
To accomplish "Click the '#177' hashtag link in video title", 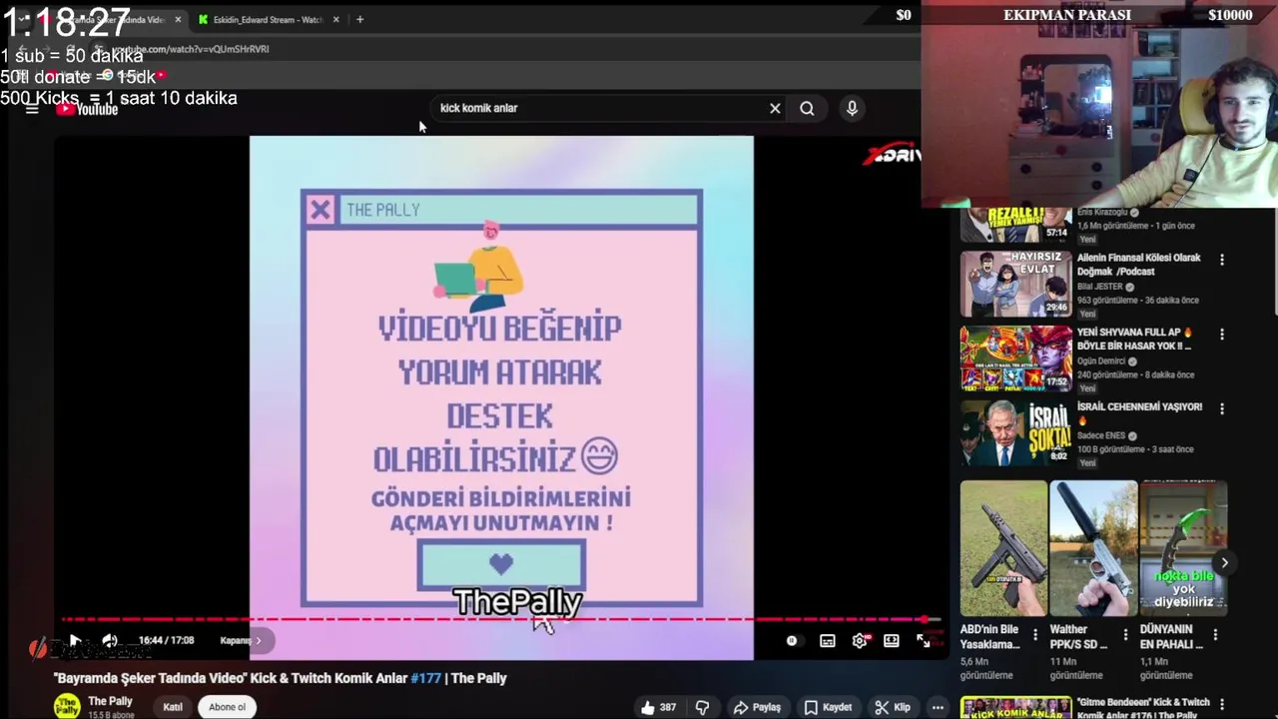I will coord(425,678).
